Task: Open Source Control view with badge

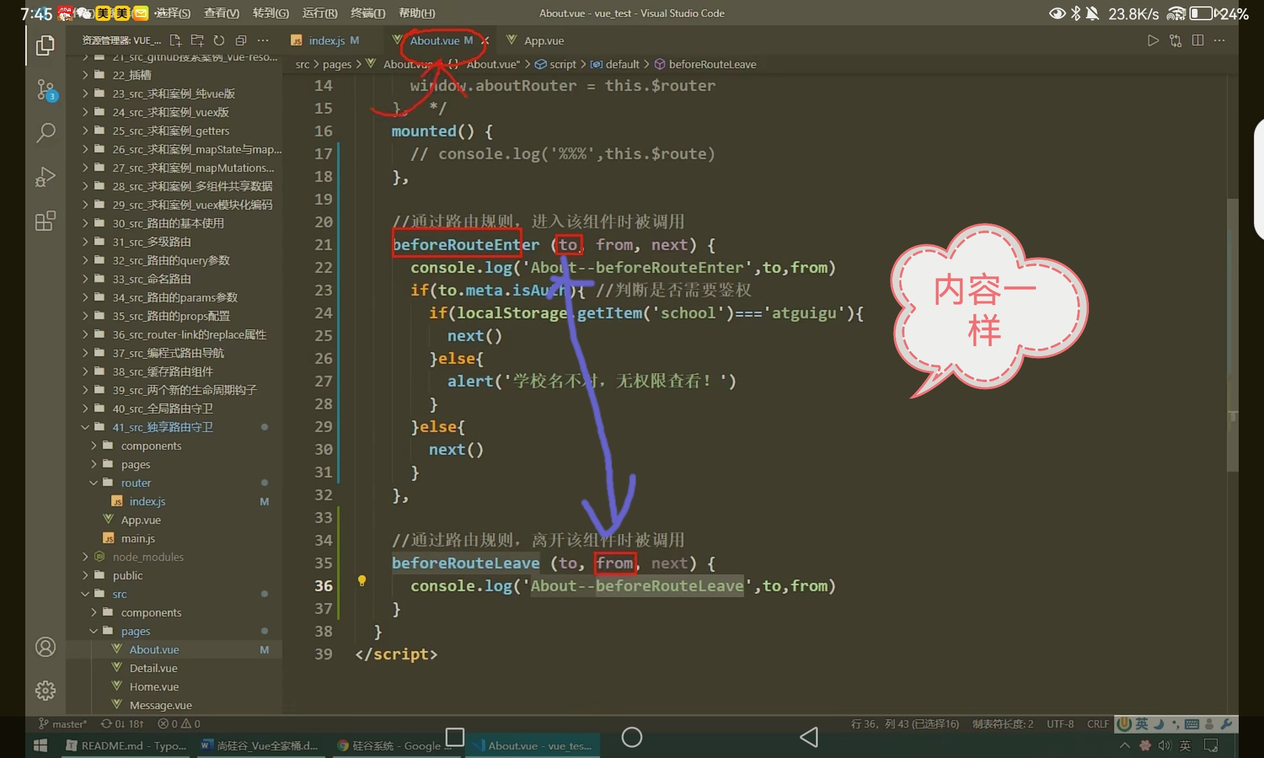Action: (45, 89)
